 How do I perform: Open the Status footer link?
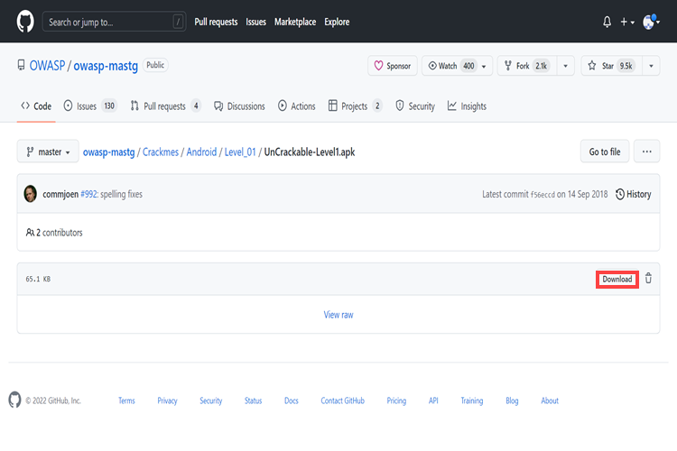coord(253,400)
